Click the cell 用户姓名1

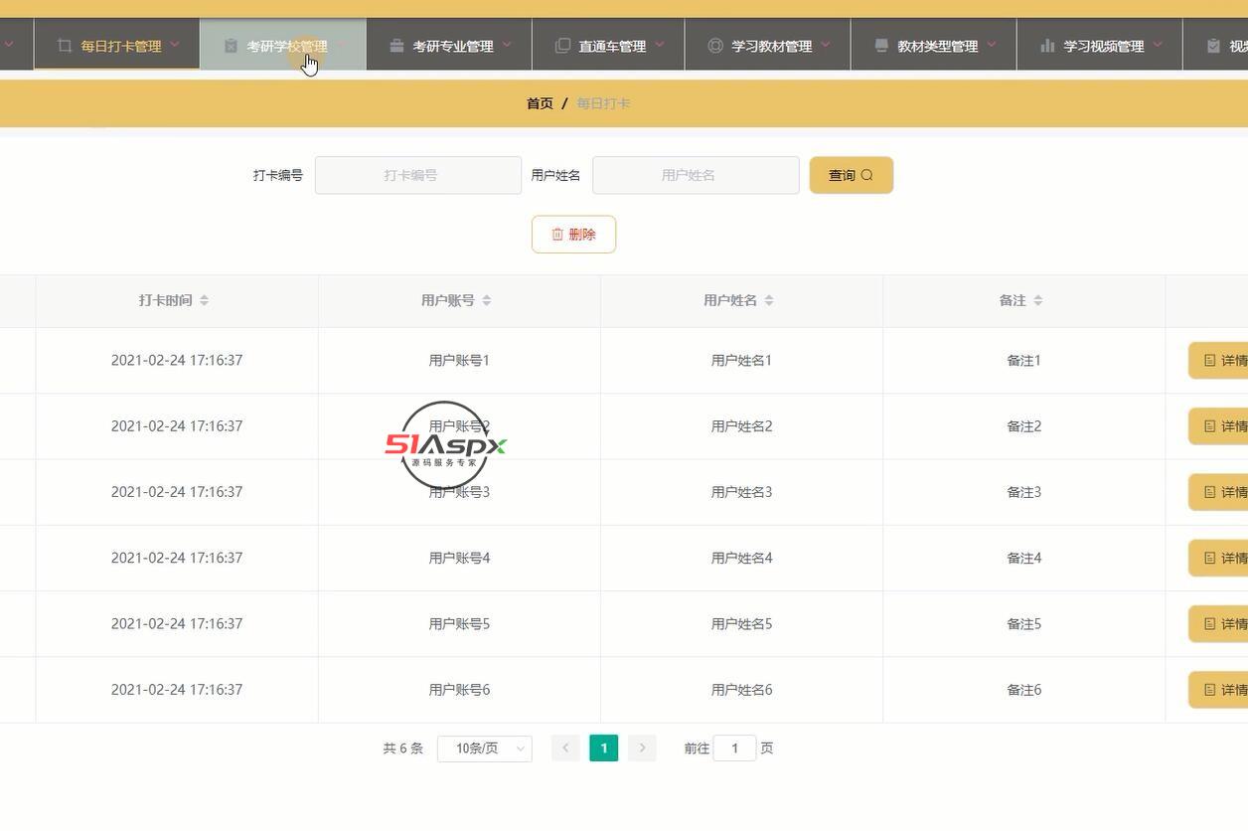741,361
